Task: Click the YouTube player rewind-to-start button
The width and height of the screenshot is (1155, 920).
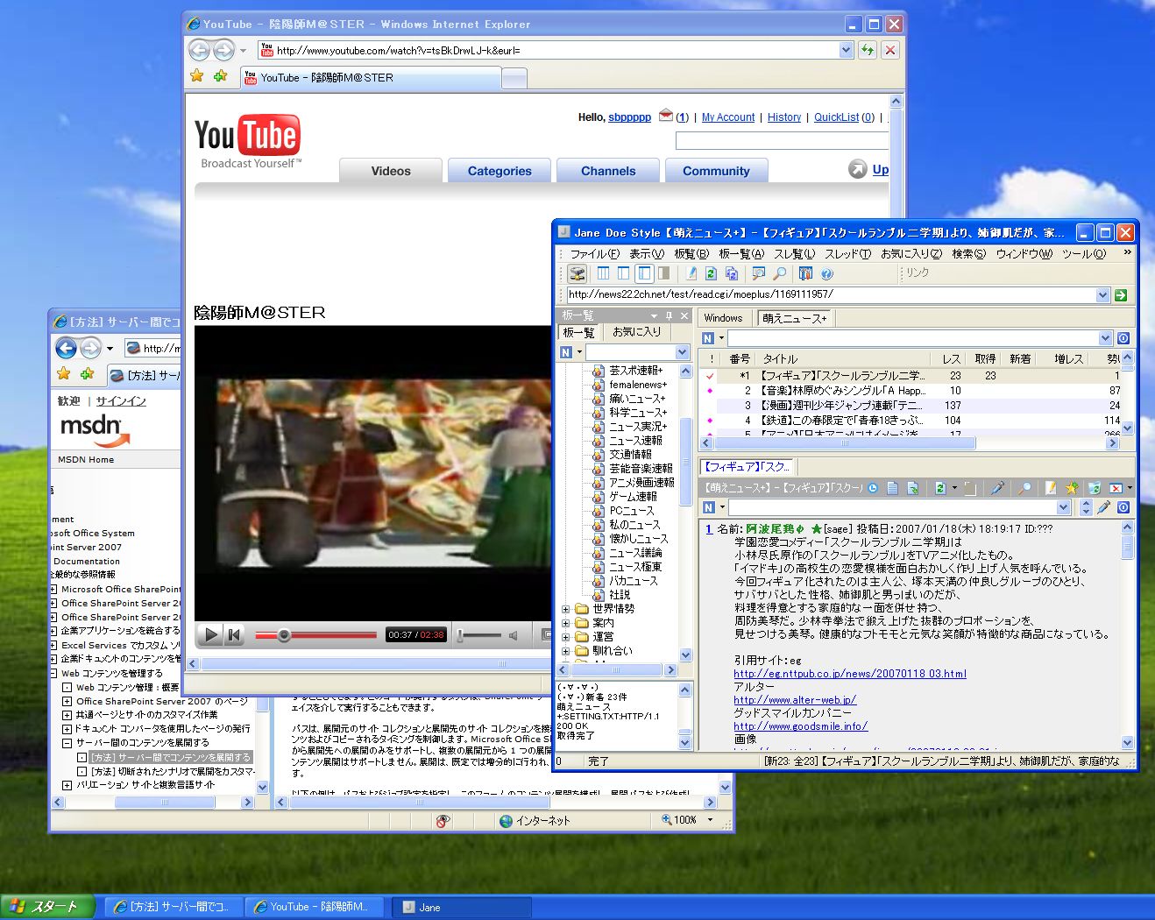Action: (x=234, y=634)
